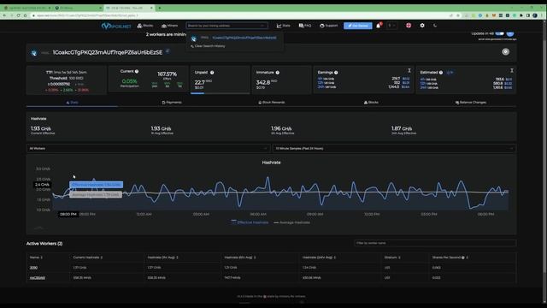Toggle the auto-update switch

[x=499, y=33]
